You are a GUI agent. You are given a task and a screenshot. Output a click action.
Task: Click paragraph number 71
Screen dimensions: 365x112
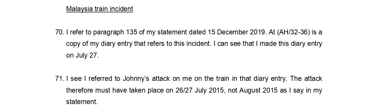[59, 79]
